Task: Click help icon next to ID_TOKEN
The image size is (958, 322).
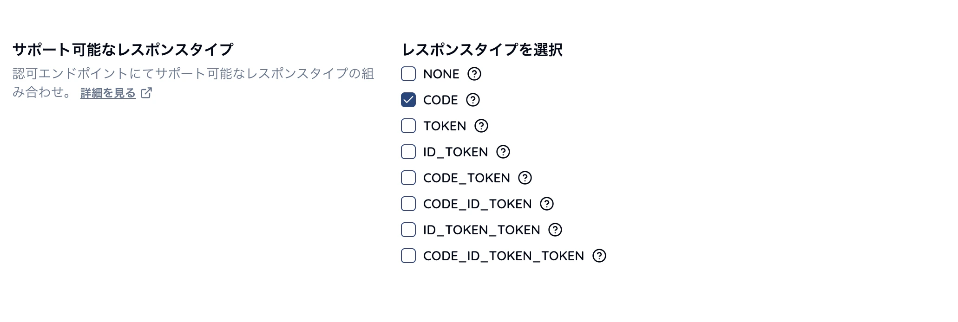Action: click(x=503, y=152)
